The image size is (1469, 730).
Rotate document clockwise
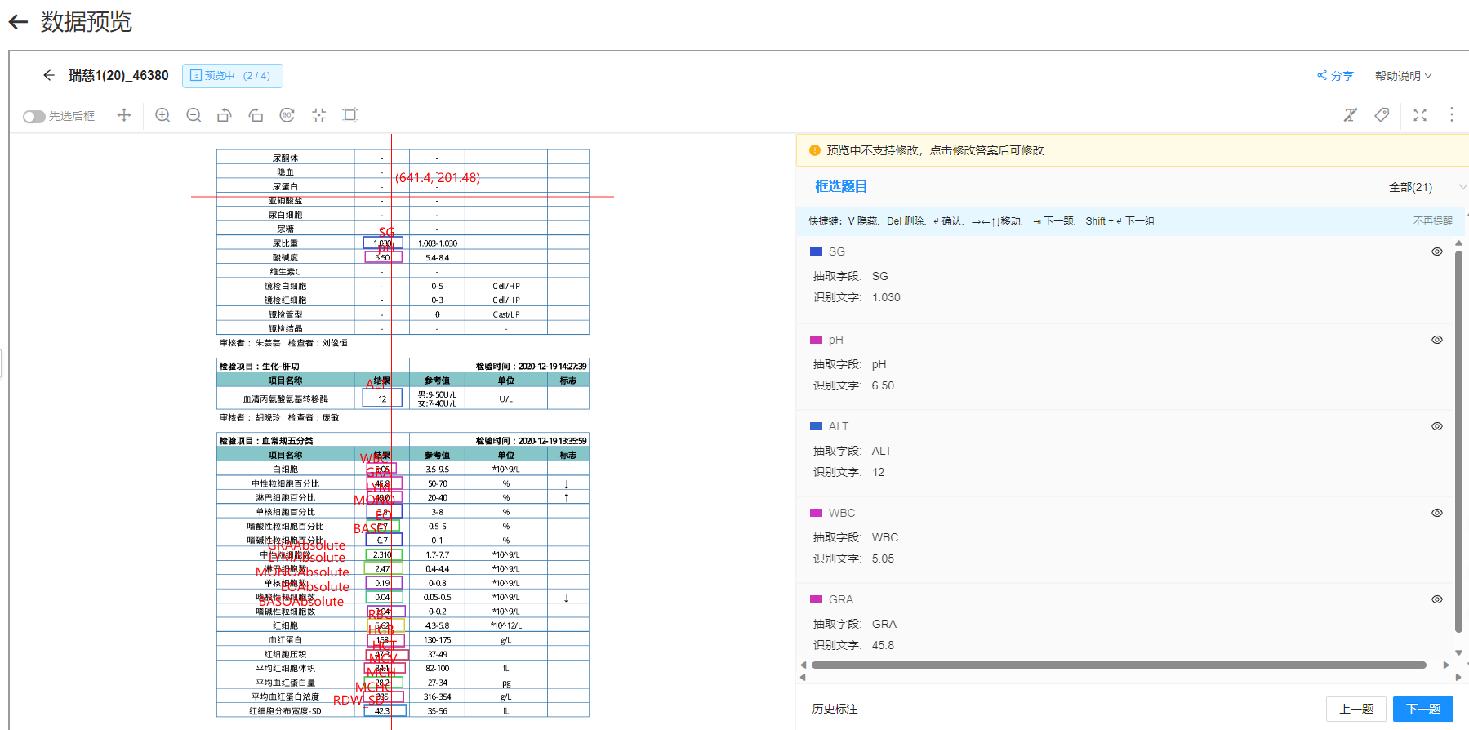coord(256,115)
